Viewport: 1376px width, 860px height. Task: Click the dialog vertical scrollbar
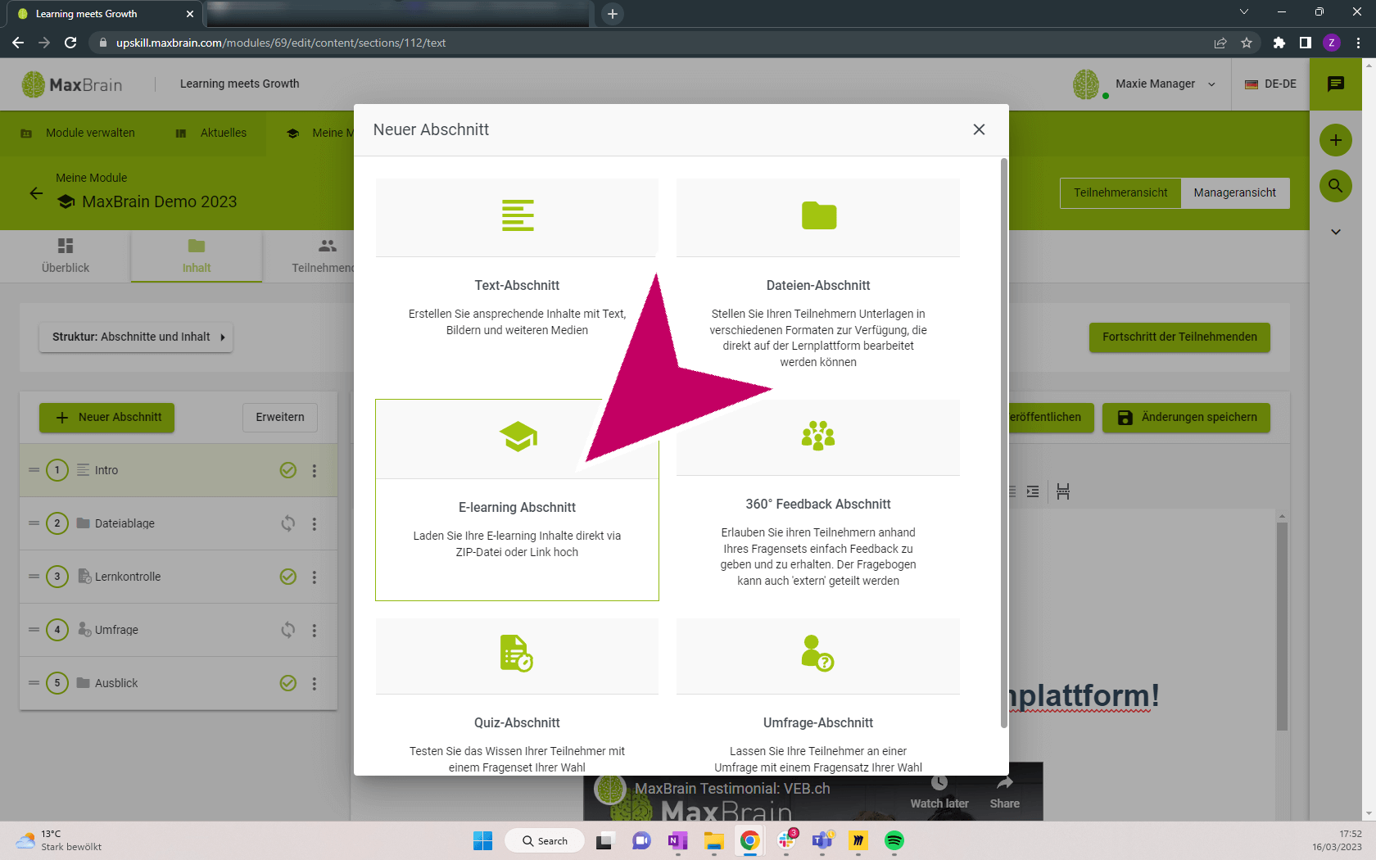(x=1004, y=442)
